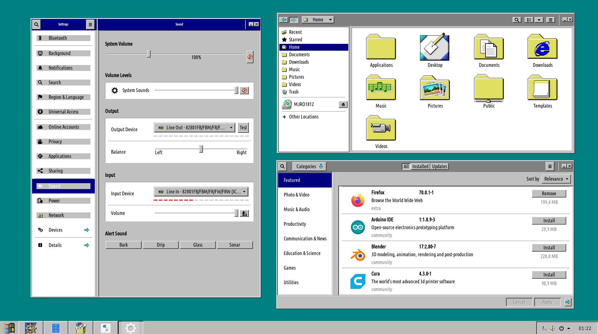Eject the MJRO1812 disc
The height and width of the screenshot is (334, 598).
click(x=343, y=104)
